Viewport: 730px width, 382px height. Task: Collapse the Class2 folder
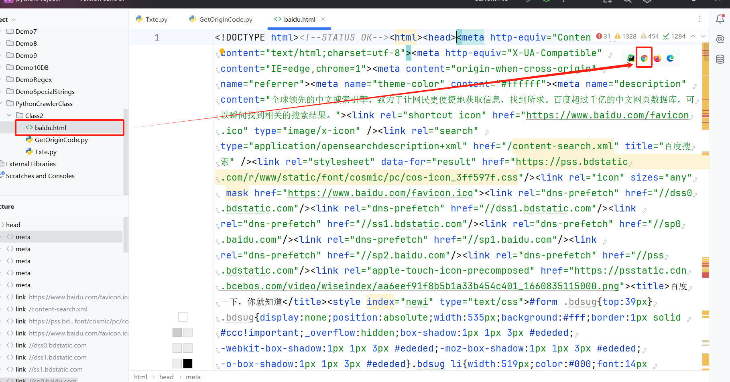coord(9,116)
